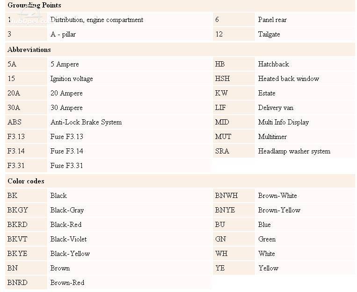The height and width of the screenshot is (292, 357).
Task: Click the Grounding Points section header
Action: [x=34, y=5]
